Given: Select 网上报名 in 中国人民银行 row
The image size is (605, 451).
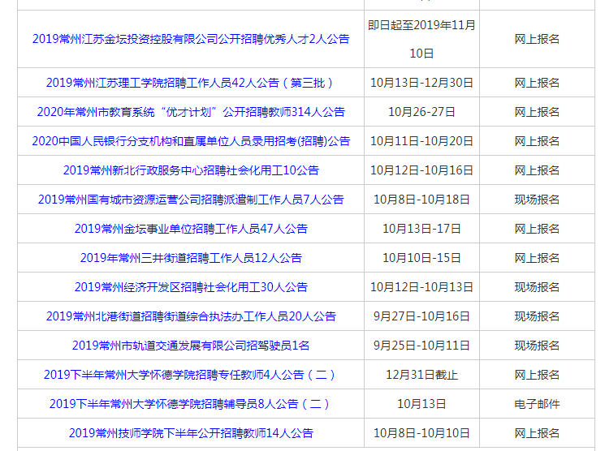Looking at the screenshot, I should click(537, 141).
